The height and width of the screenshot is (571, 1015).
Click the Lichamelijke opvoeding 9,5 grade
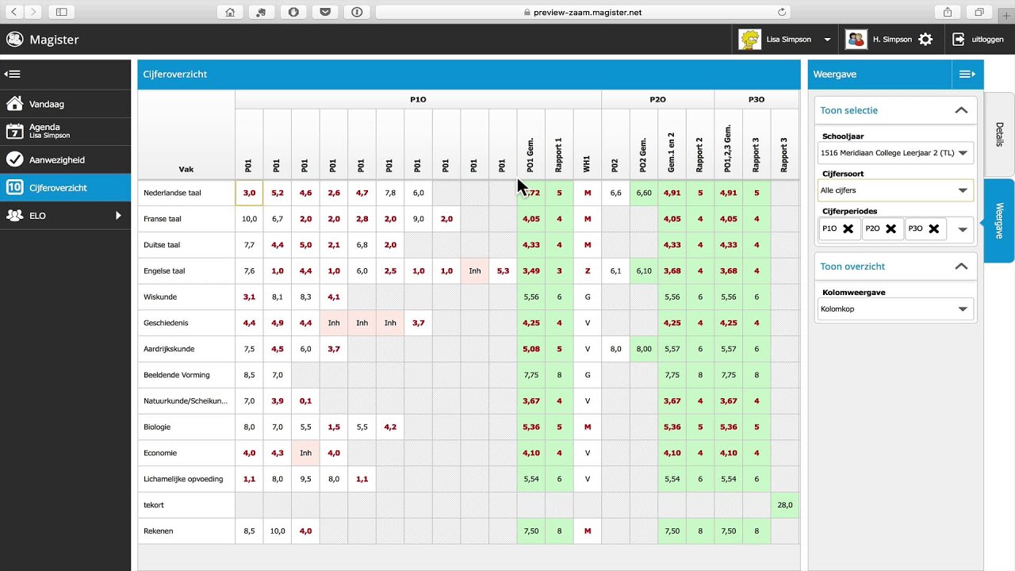[x=305, y=479]
